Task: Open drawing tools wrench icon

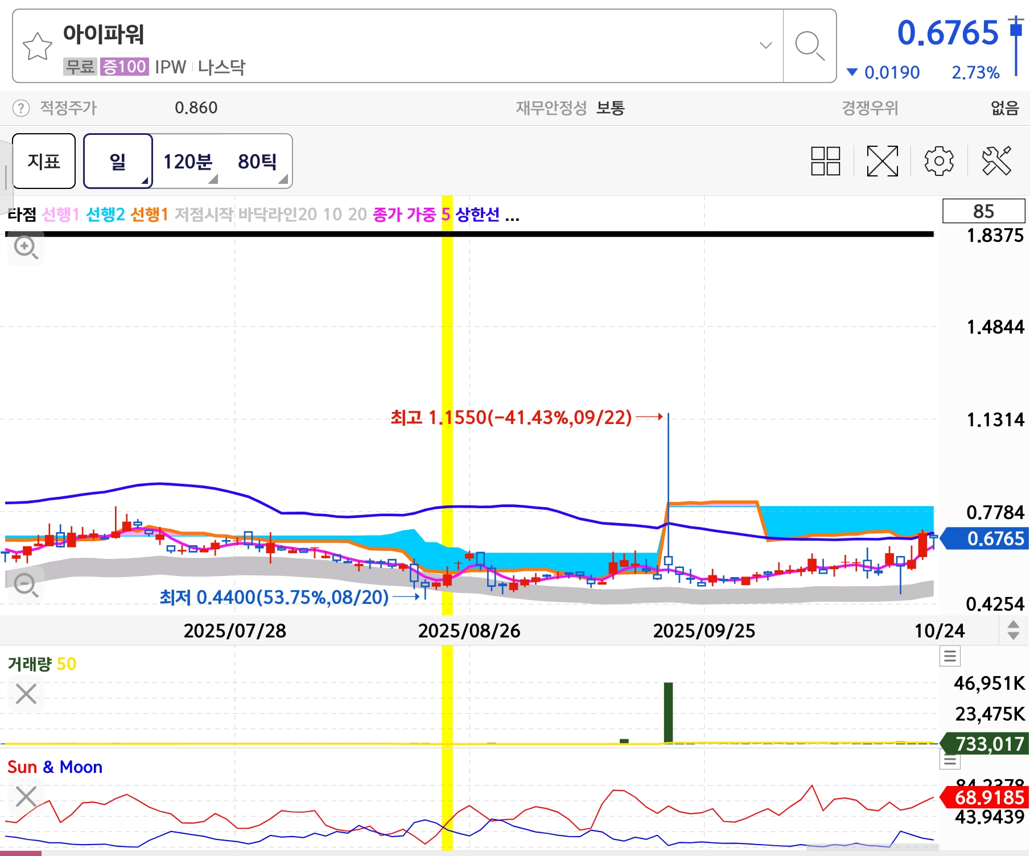Action: 997,161
